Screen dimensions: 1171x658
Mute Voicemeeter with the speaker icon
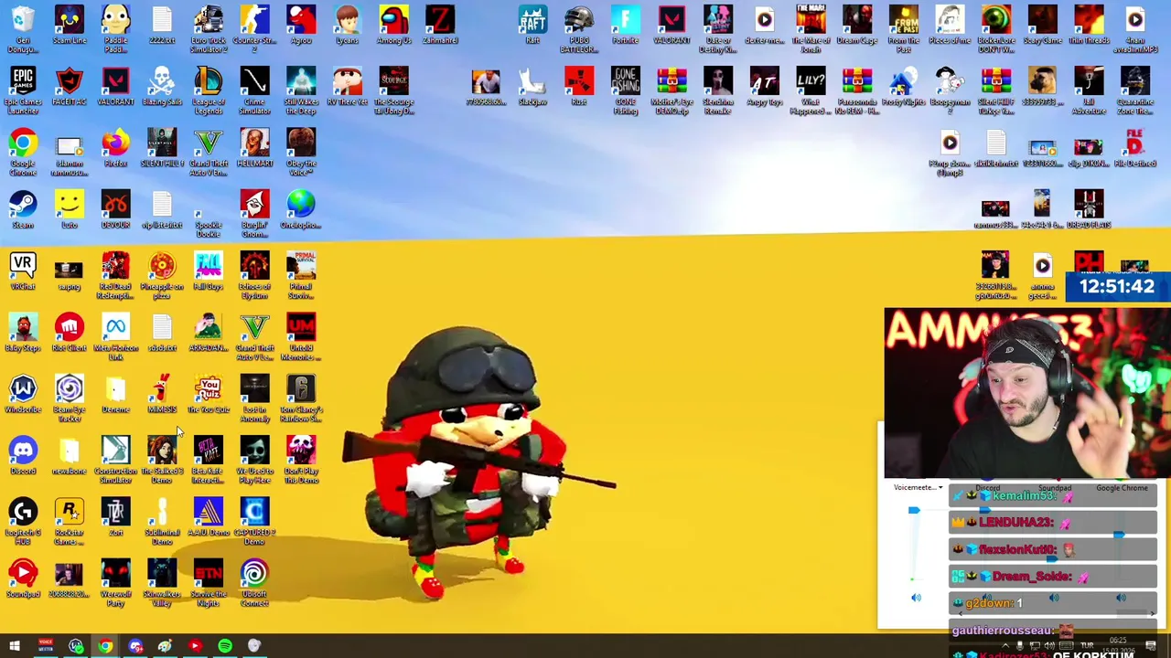point(916,598)
